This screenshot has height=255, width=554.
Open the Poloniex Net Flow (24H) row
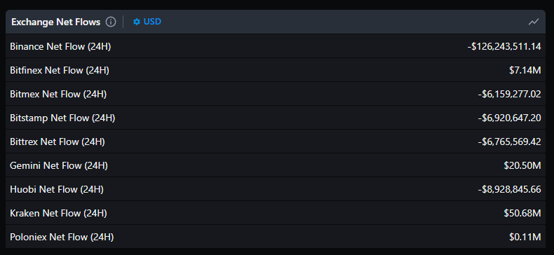tap(276, 237)
